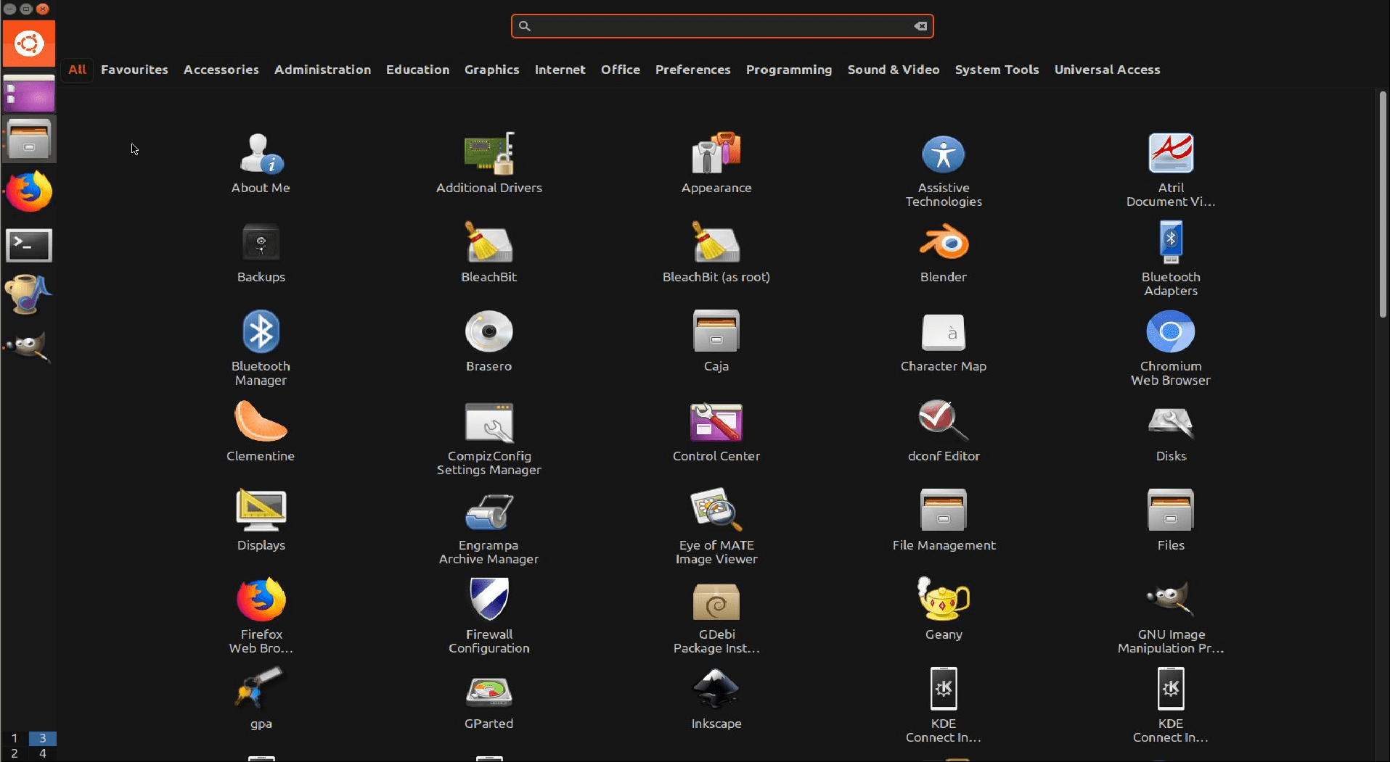The width and height of the screenshot is (1390, 762).
Task: Switch to the Administration category
Action: (x=322, y=70)
